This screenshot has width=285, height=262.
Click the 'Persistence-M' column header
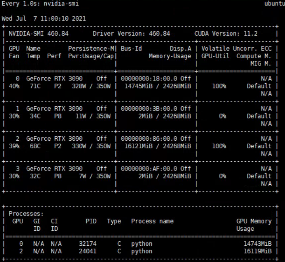[91, 48]
